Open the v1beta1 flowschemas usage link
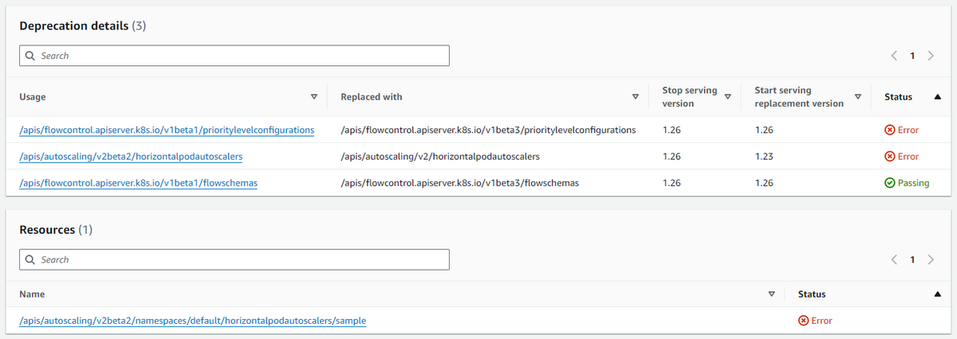 pos(138,183)
